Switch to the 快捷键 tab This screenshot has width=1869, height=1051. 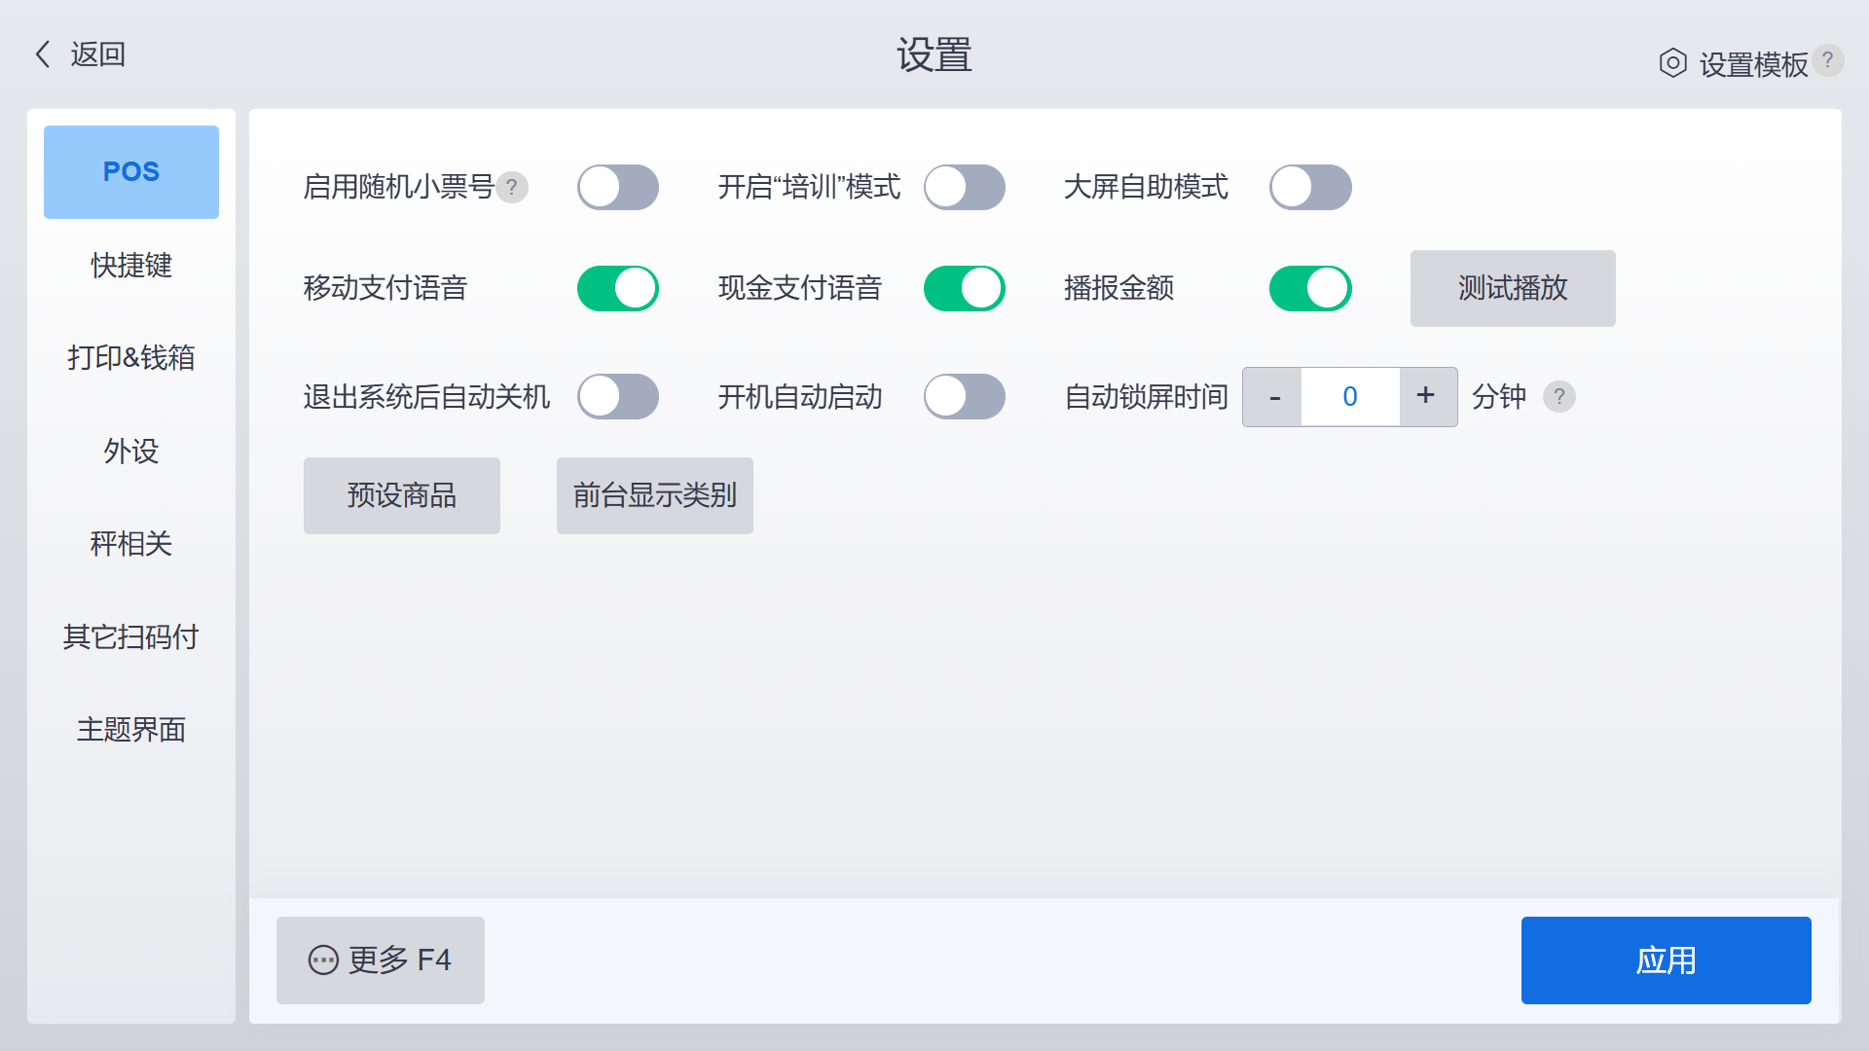pyautogui.click(x=131, y=265)
